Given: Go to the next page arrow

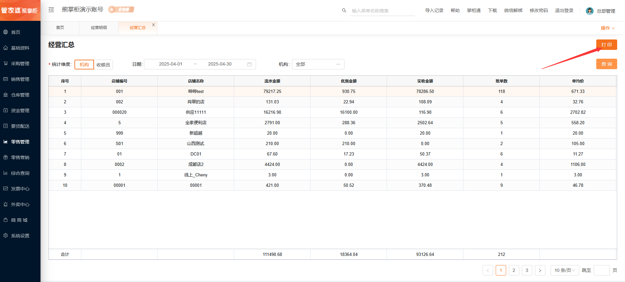Looking at the screenshot, I should pos(540,270).
